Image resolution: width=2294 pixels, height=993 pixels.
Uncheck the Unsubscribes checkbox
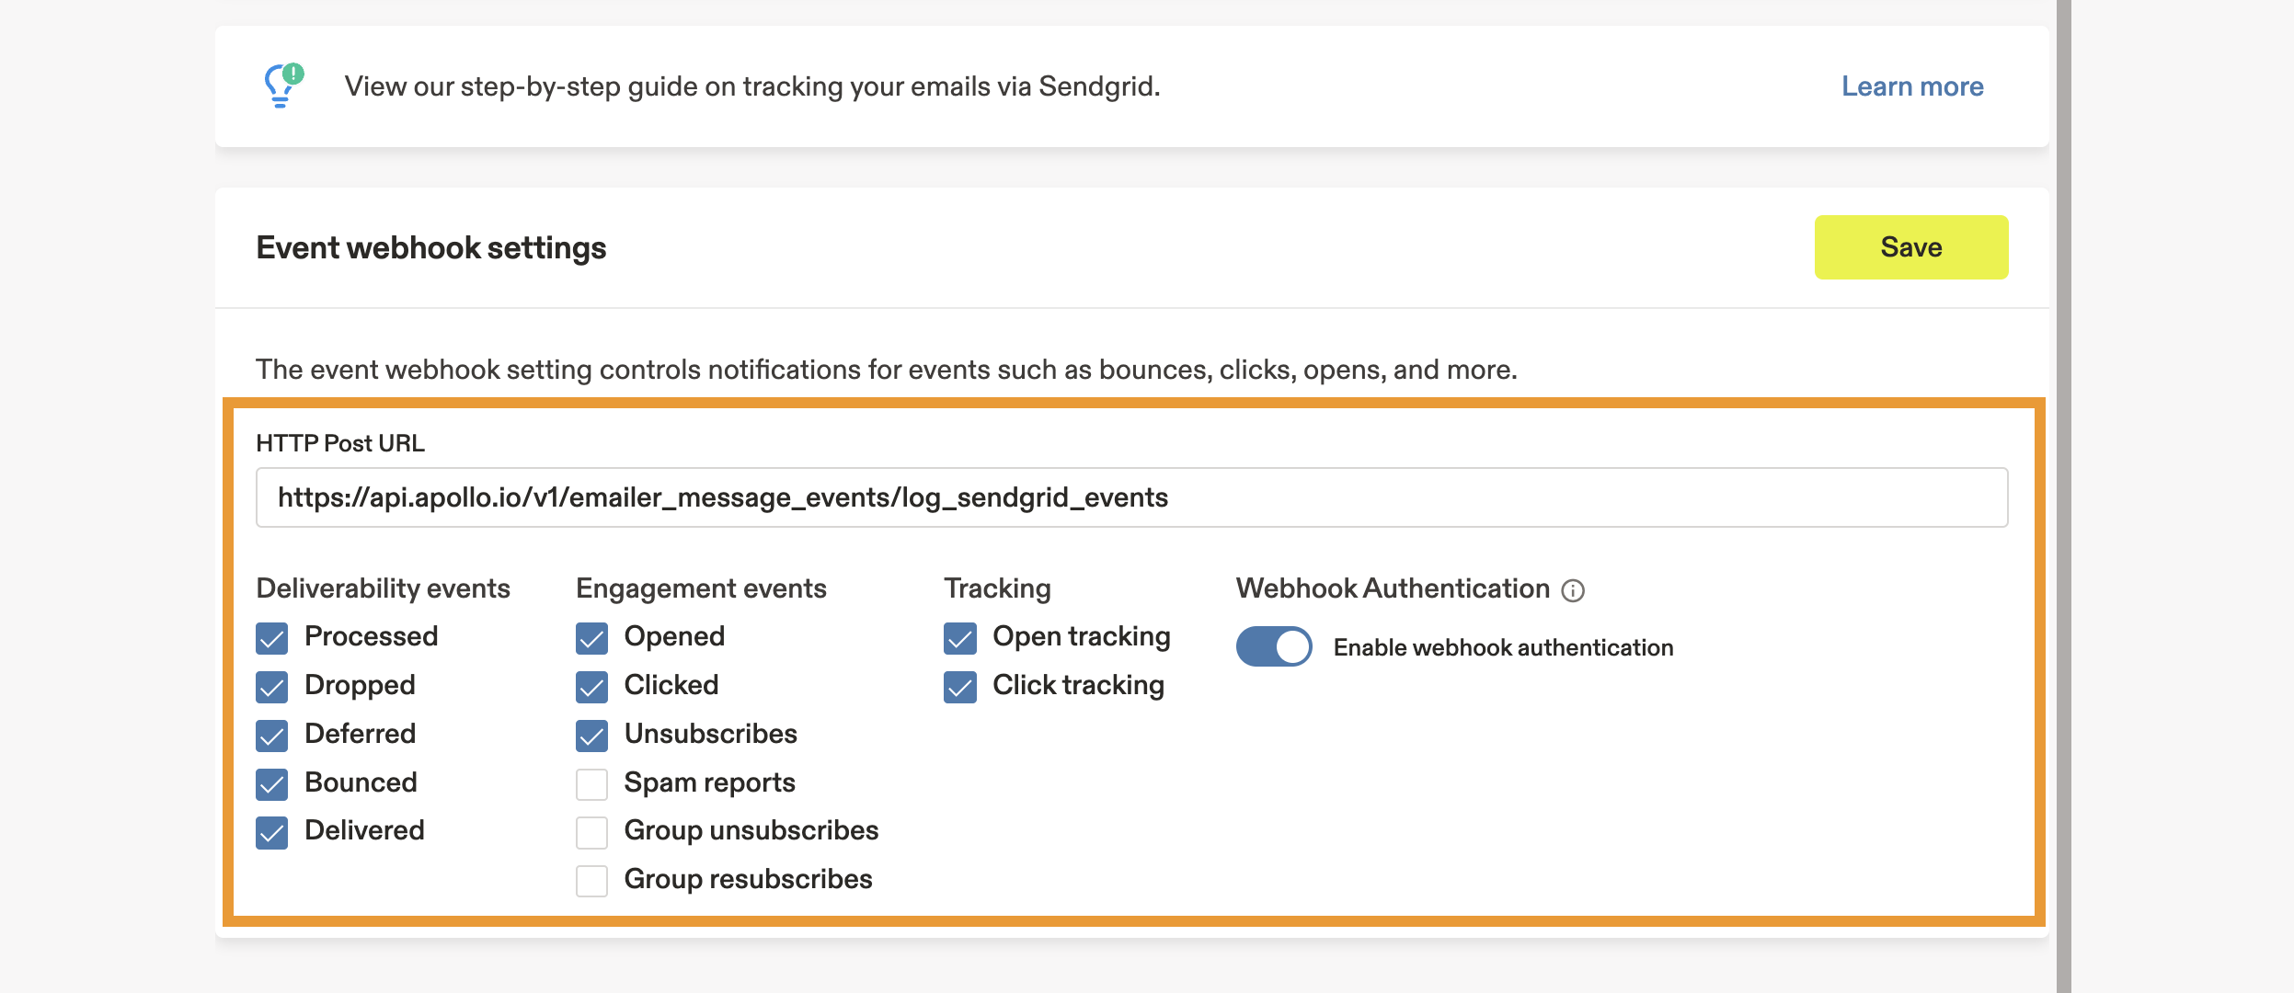click(591, 735)
